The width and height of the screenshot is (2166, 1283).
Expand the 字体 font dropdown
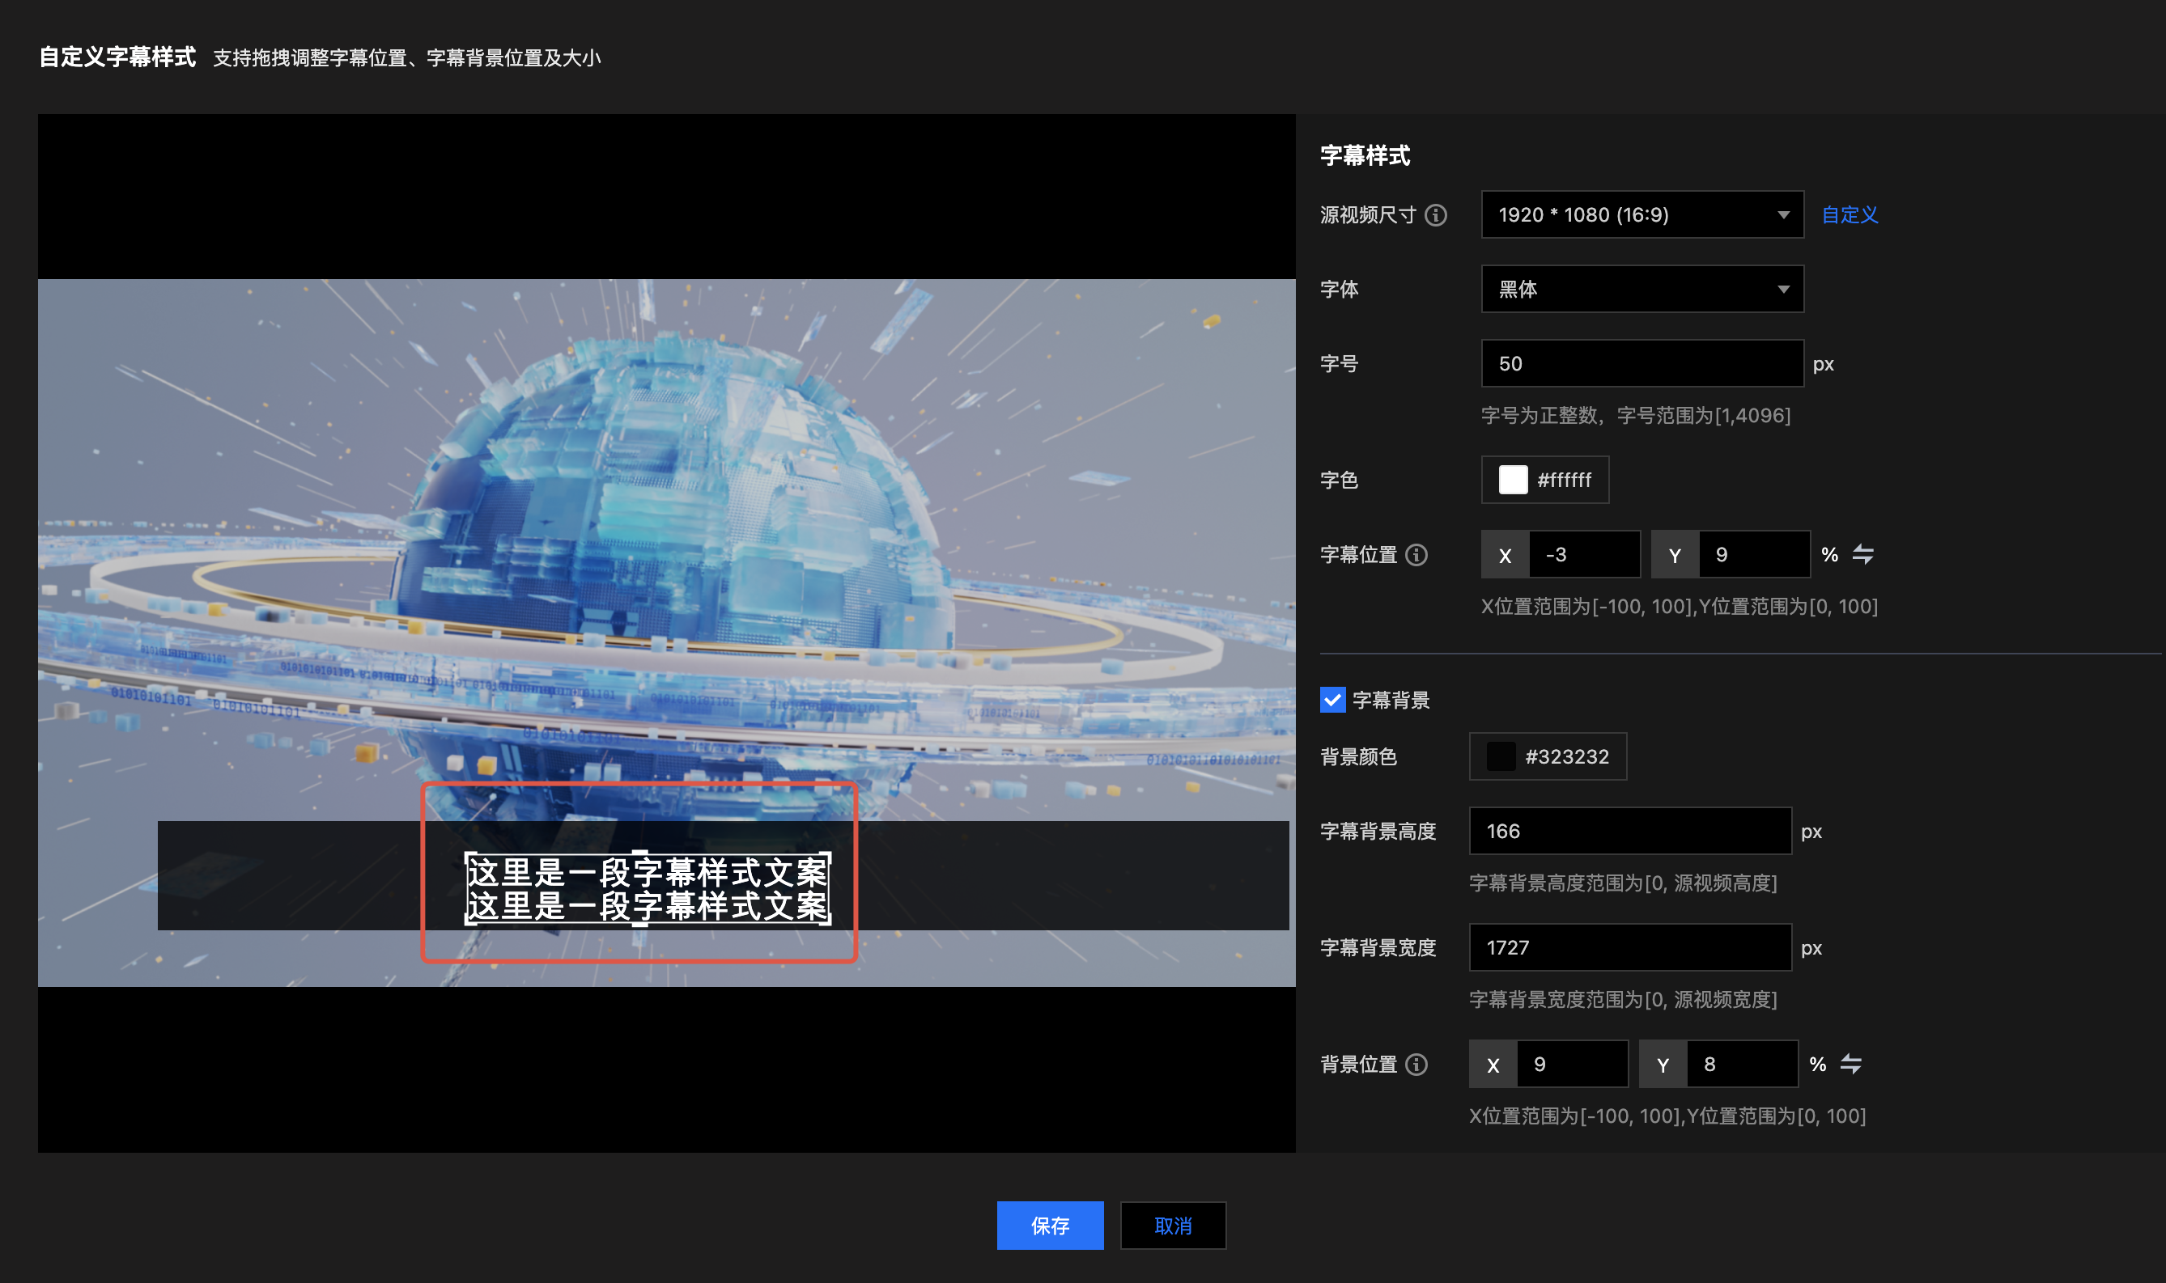coord(1641,290)
